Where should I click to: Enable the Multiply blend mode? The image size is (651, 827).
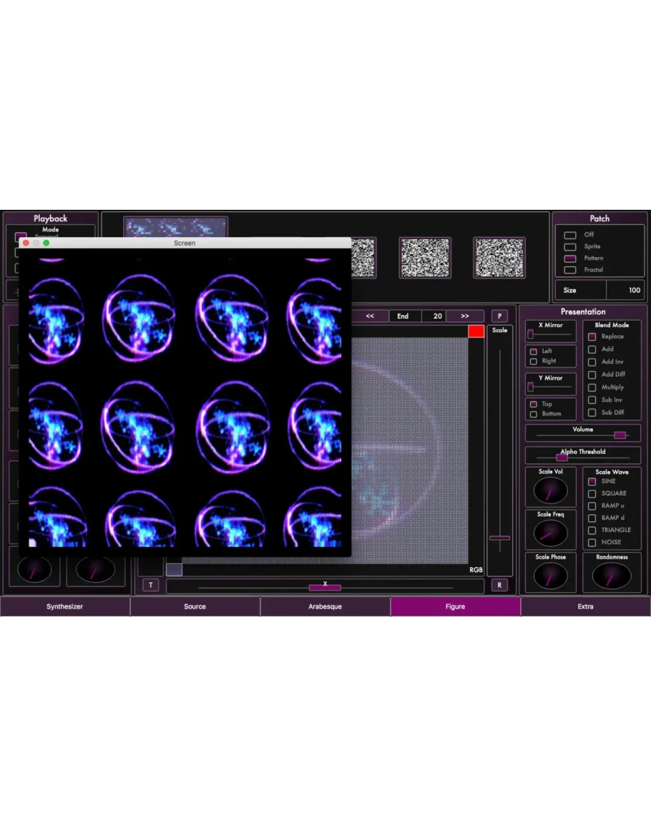592,387
